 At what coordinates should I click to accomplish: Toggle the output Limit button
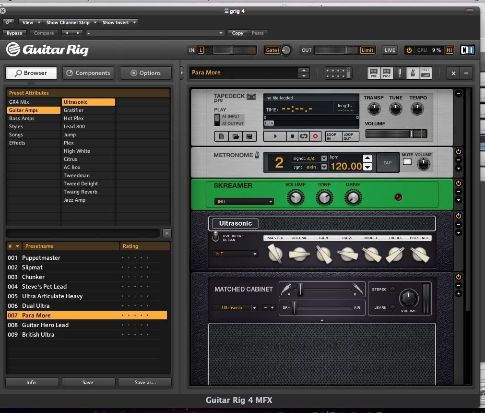click(x=367, y=50)
